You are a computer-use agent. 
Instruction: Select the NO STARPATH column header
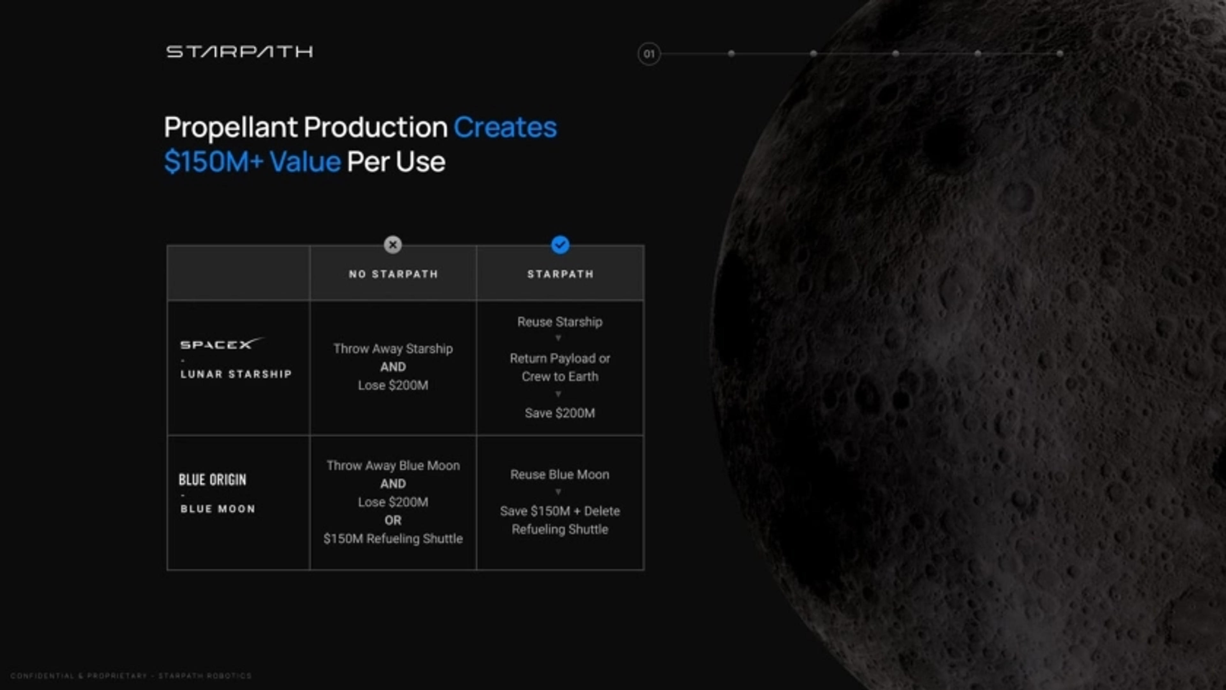pyautogui.click(x=393, y=274)
